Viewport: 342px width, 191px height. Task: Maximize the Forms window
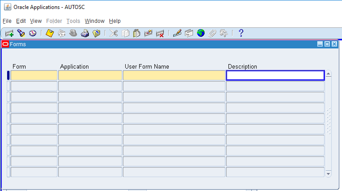[327, 44]
